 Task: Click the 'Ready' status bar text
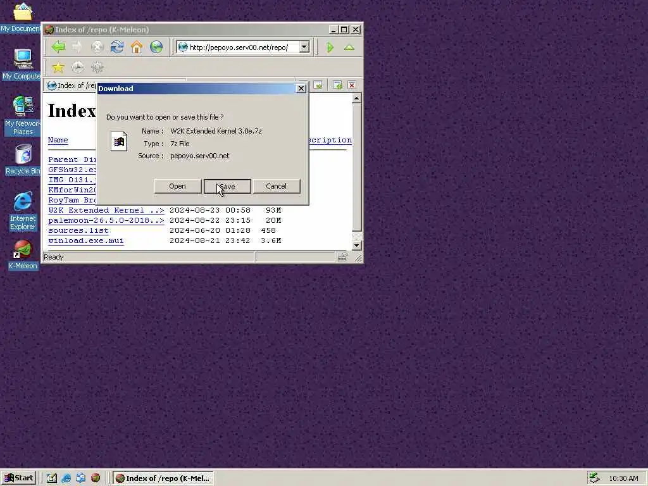coord(54,257)
